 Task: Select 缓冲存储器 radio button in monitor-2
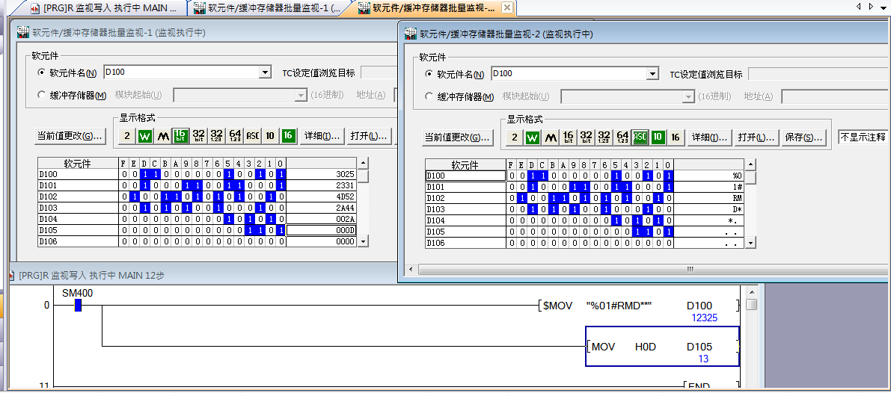tap(429, 96)
